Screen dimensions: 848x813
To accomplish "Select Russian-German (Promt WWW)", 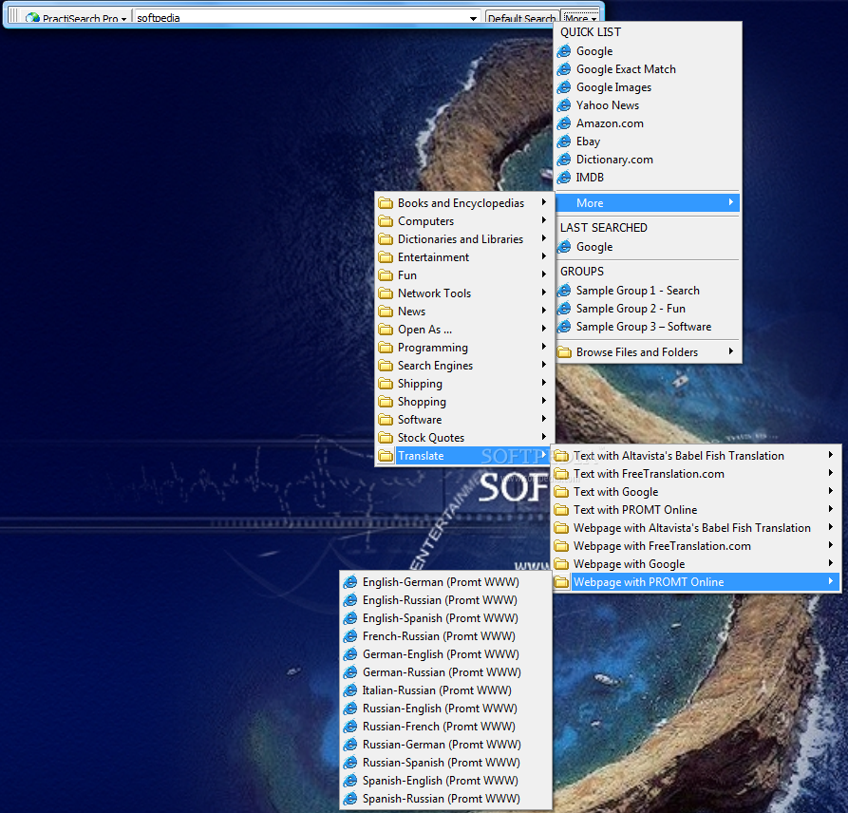I will (x=445, y=745).
